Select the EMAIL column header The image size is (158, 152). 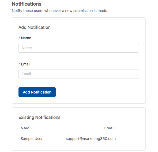(x=110, y=128)
